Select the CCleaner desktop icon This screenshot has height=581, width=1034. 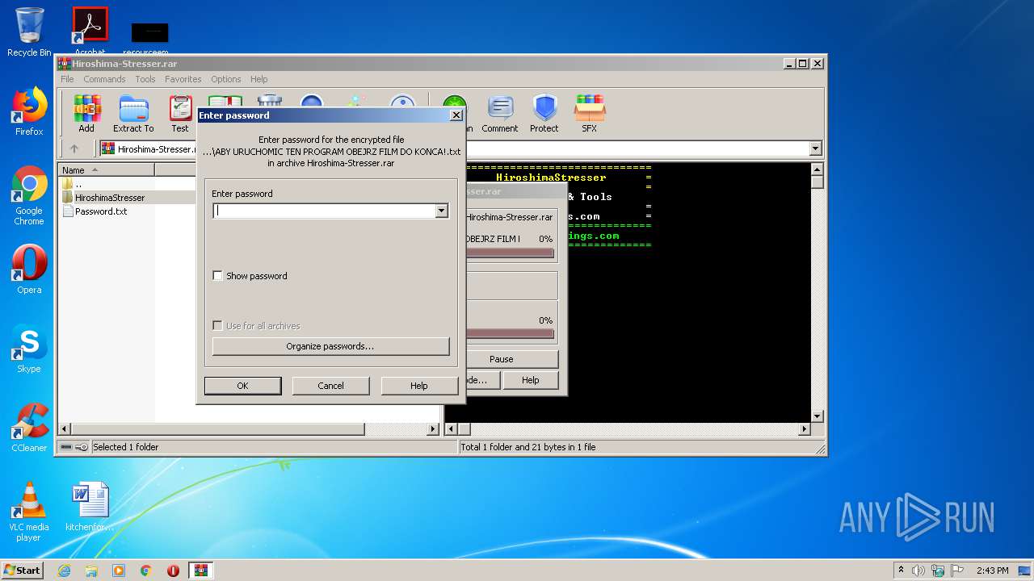(x=29, y=428)
